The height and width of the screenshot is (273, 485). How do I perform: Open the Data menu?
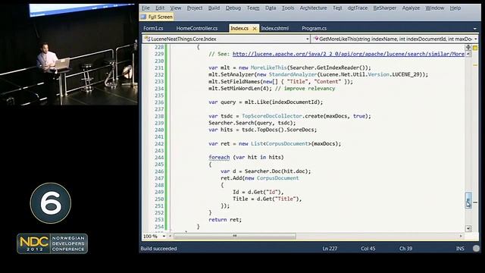pos(271,8)
